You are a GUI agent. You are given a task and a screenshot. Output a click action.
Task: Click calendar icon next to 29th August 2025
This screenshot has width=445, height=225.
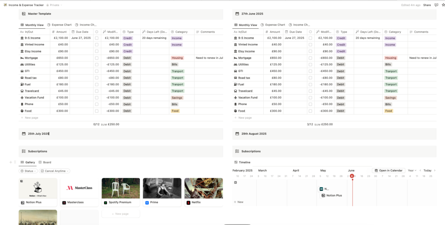click(237, 133)
